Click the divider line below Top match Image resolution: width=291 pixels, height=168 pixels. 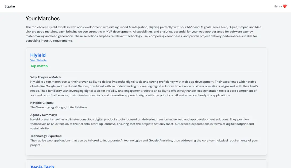[146, 72]
